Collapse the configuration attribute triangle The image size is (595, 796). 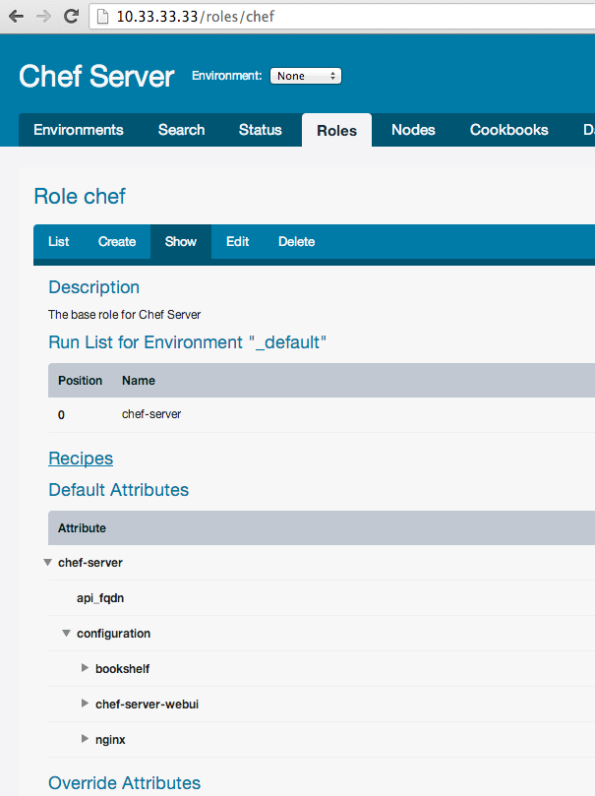pos(66,634)
